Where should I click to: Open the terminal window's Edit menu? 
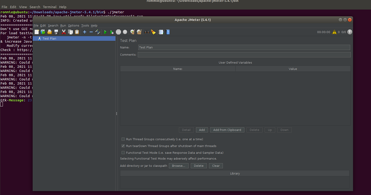click(13, 7)
